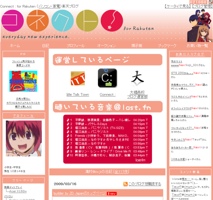The image size is (213, 200).
Task: Click the last.fm logo in the music widget
Action: [x=140, y=160]
